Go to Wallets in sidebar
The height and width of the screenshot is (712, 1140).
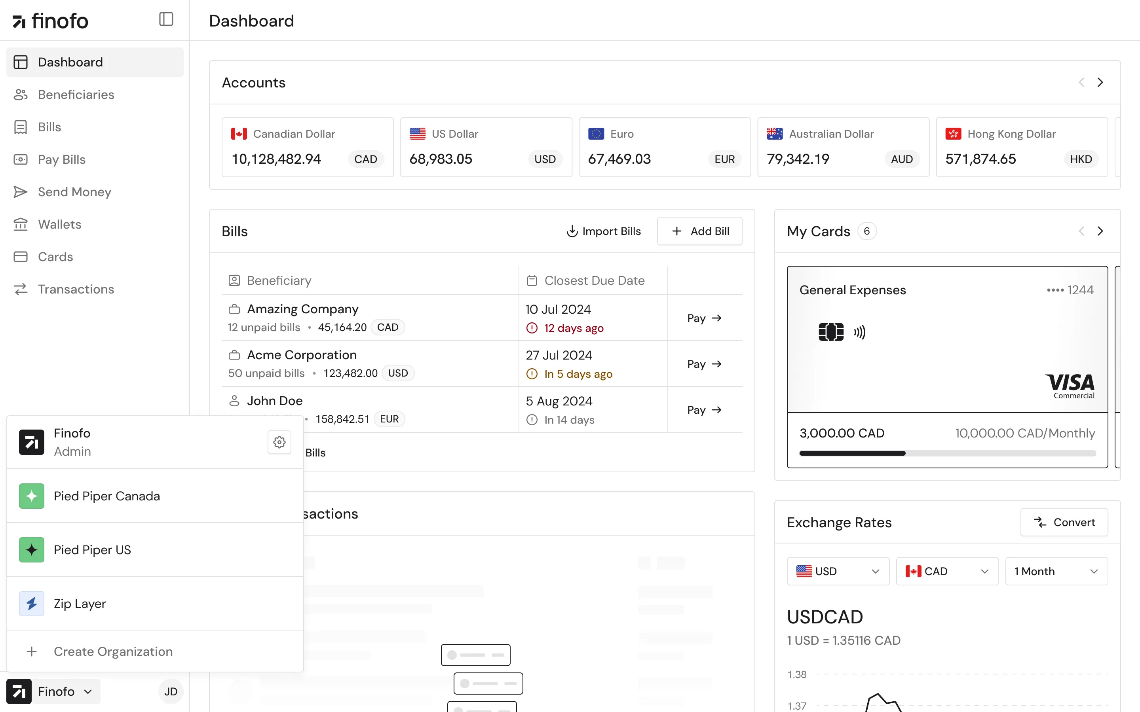point(59,224)
